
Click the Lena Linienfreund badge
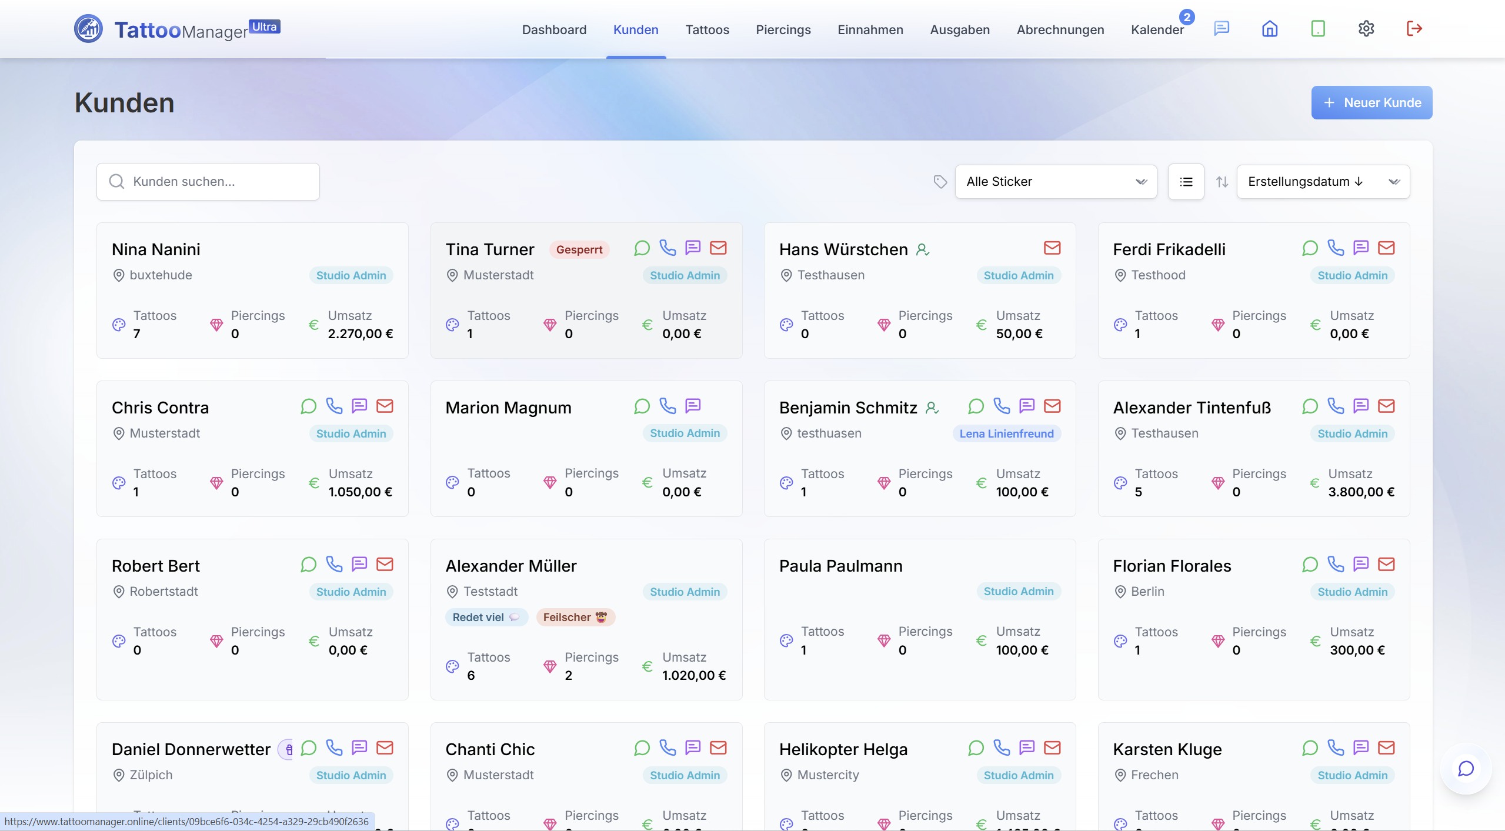pos(1006,433)
